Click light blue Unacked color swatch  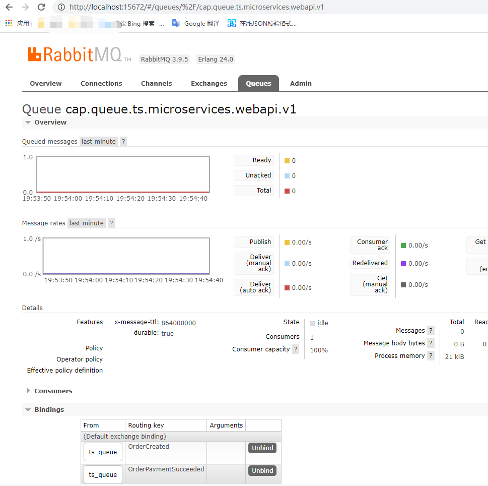point(287,176)
